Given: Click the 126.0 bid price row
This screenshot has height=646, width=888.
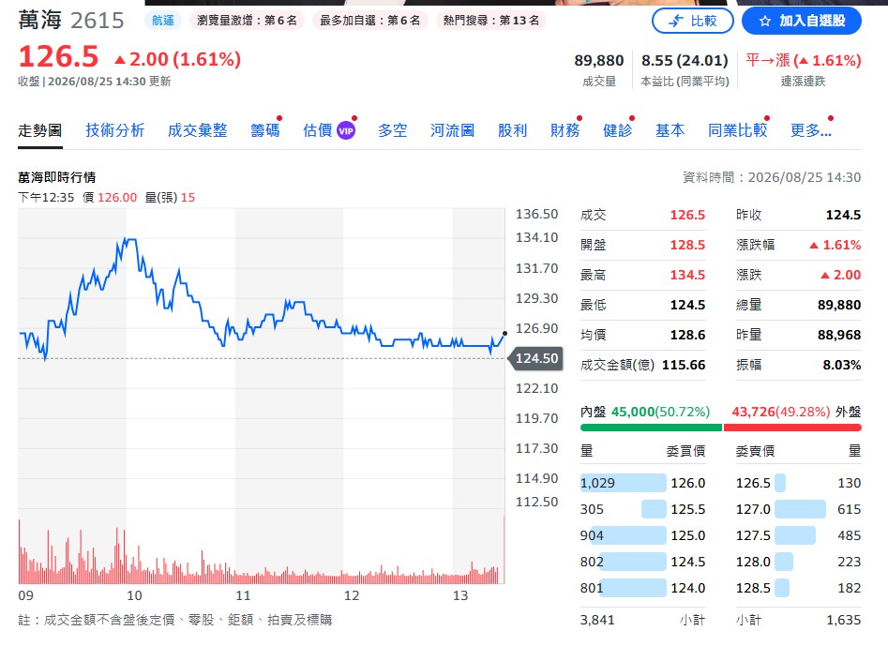Looking at the screenshot, I should pyautogui.click(x=642, y=483).
